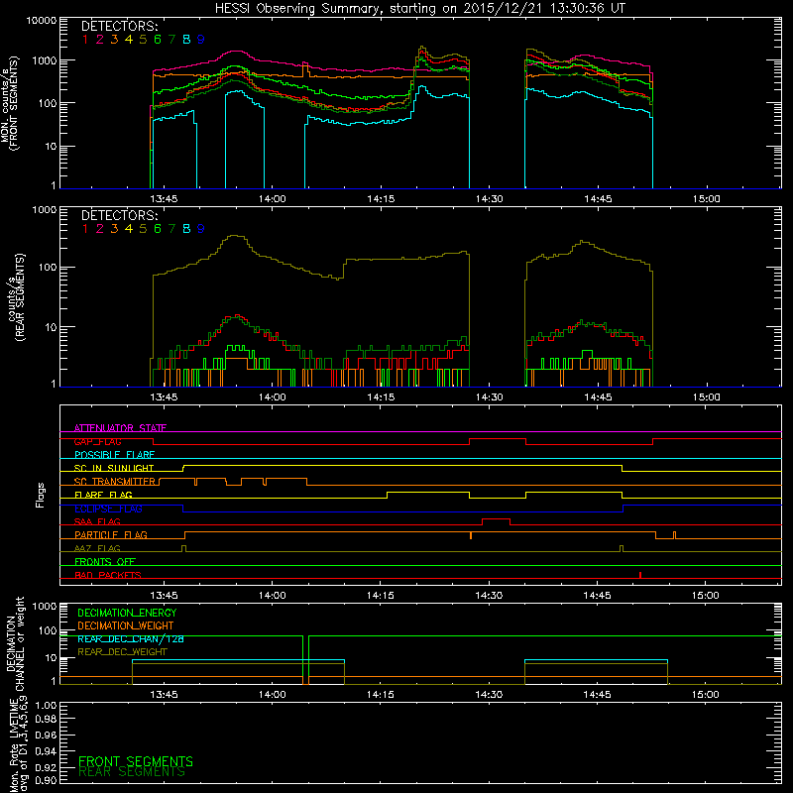Click the red BAD_PACKETS spike marker
Image resolution: width=793 pixels, height=793 pixels.
640,575
